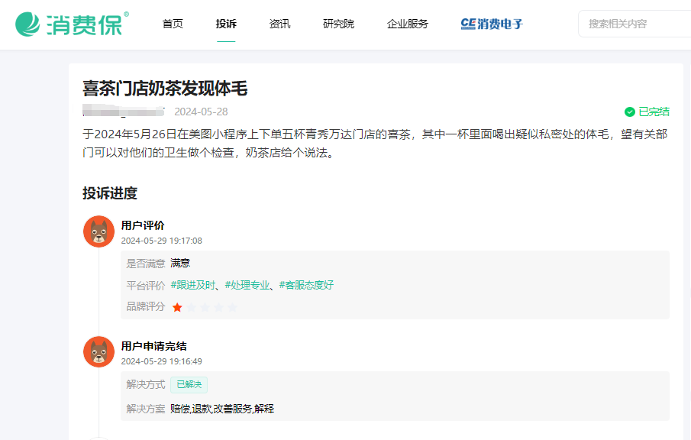Click the blurred username next to date
This screenshot has height=440, width=691.
pyautogui.click(x=124, y=111)
